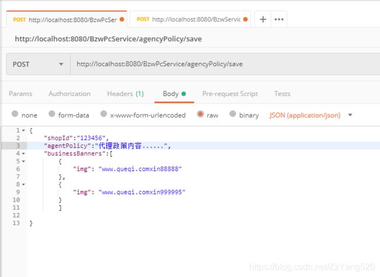This screenshot has width=380, height=277.
Task: Click the "shopId" value "123456"
Action: [x=91, y=138]
